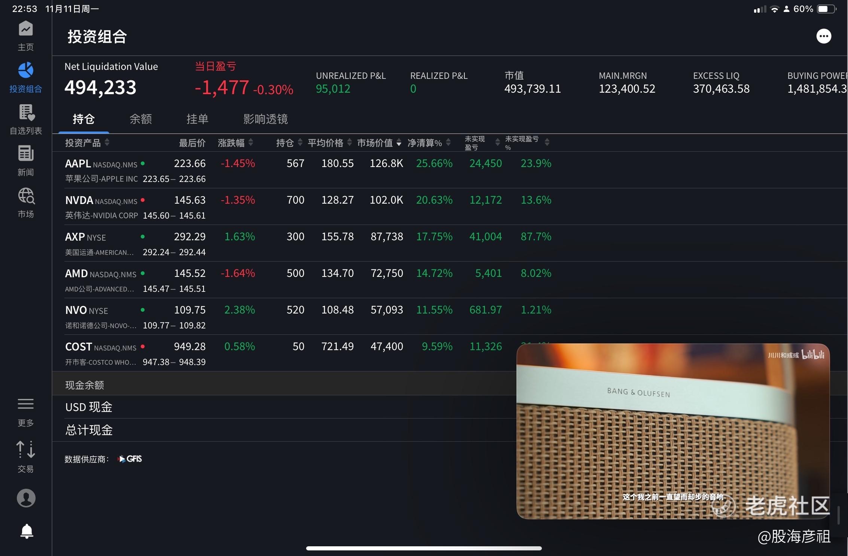Open the notifications bell icon

click(x=27, y=531)
